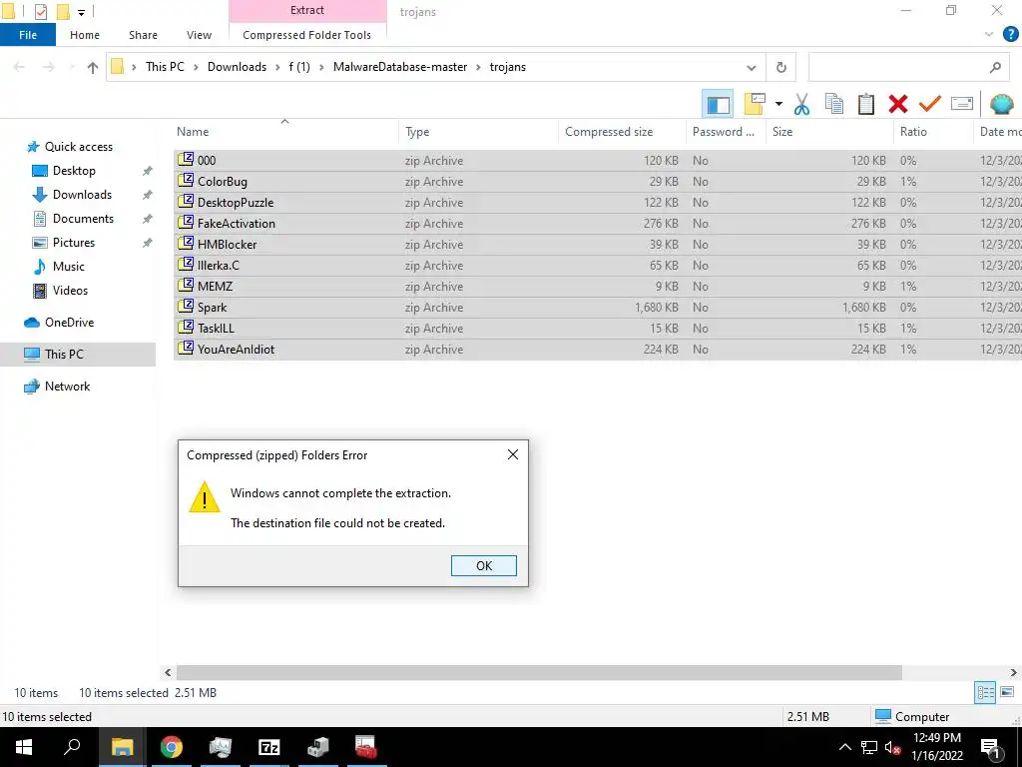
Task: Open taskbar search
Action: (x=72, y=747)
